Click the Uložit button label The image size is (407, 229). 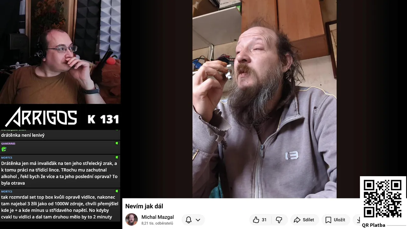click(x=339, y=220)
